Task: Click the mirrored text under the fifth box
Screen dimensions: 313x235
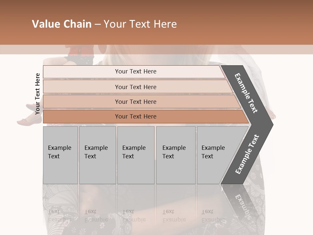Action: point(213,215)
